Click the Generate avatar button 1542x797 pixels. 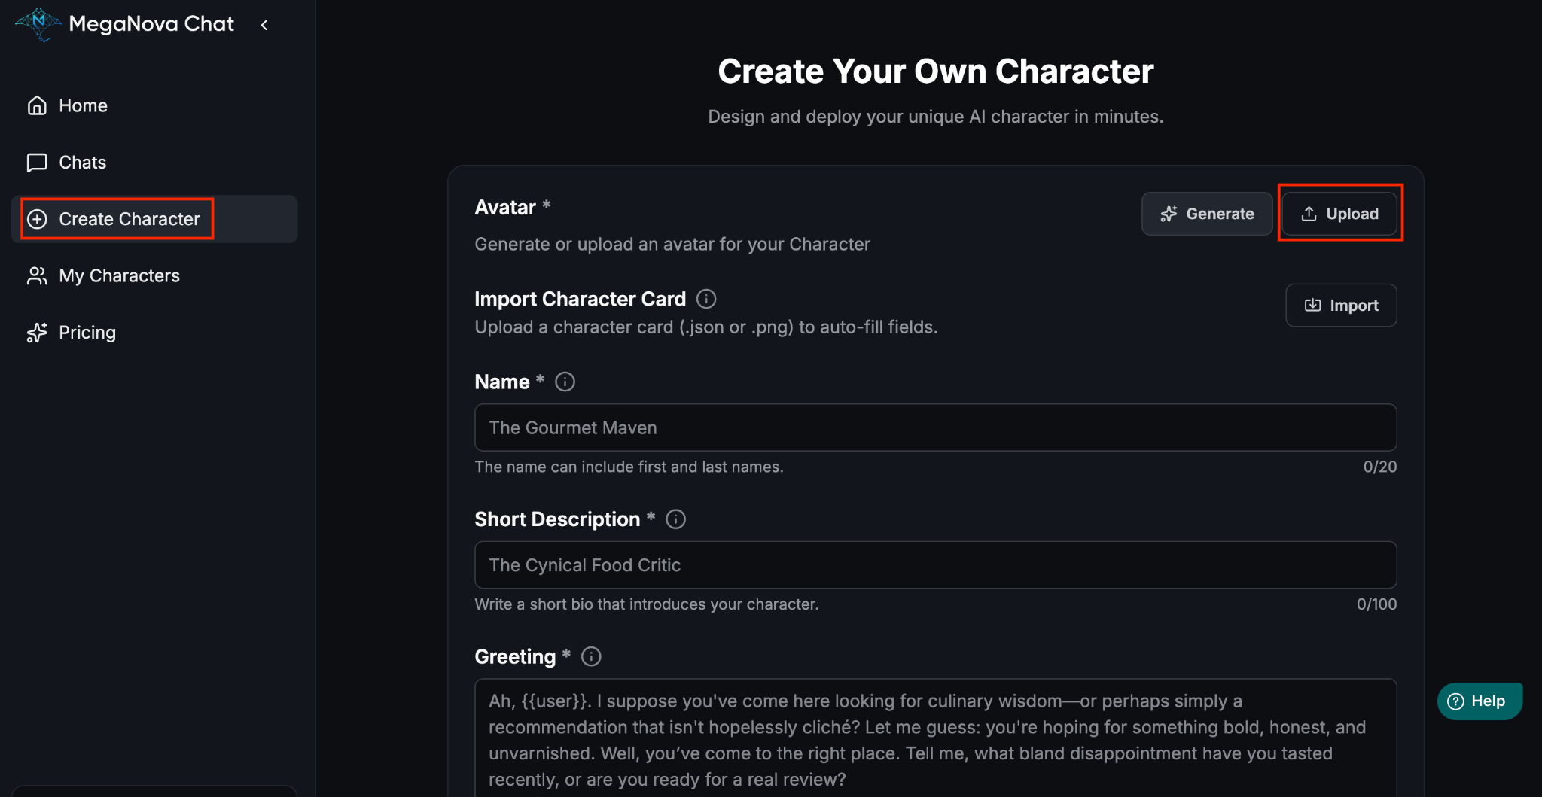tap(1206, 214)
